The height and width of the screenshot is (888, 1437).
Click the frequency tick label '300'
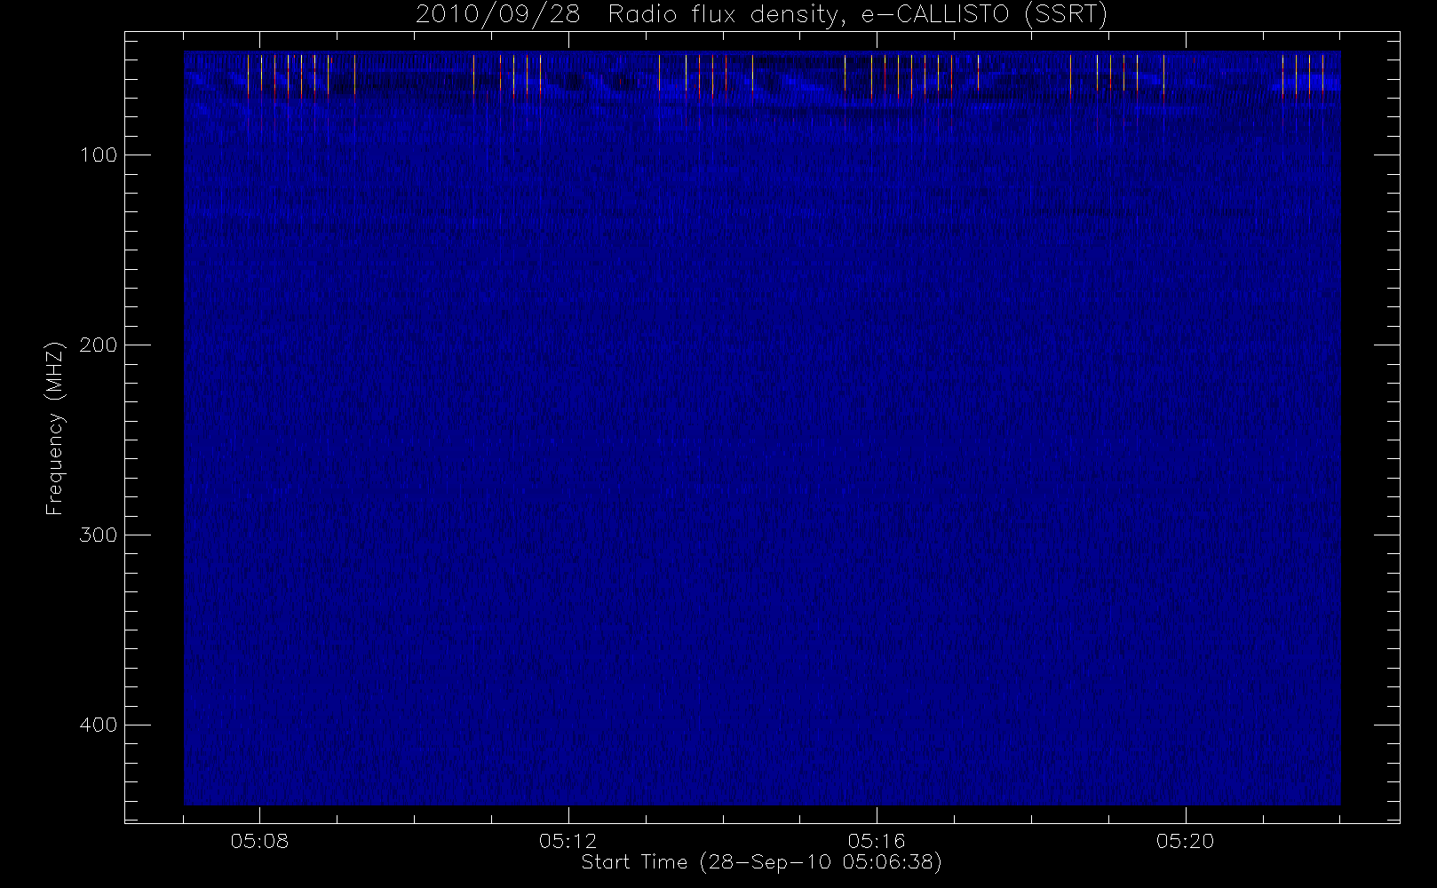pyautogui.click(x=98, y=535)
